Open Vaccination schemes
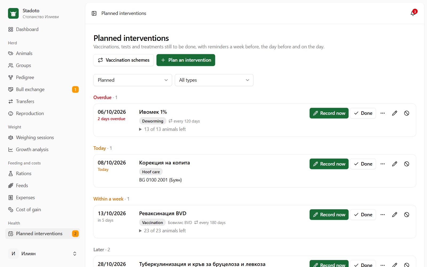 [124, 60]
